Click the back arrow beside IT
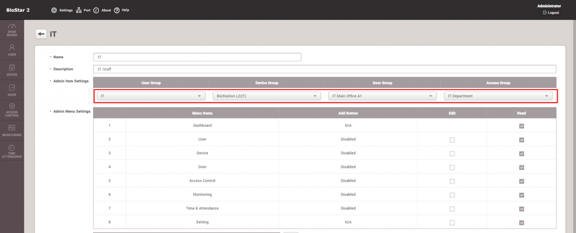The image size is (576, 233). [x=41, y=34]
